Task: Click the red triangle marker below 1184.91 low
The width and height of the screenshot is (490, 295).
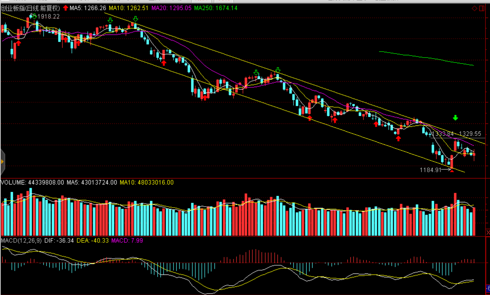Action: coord(452,171)
